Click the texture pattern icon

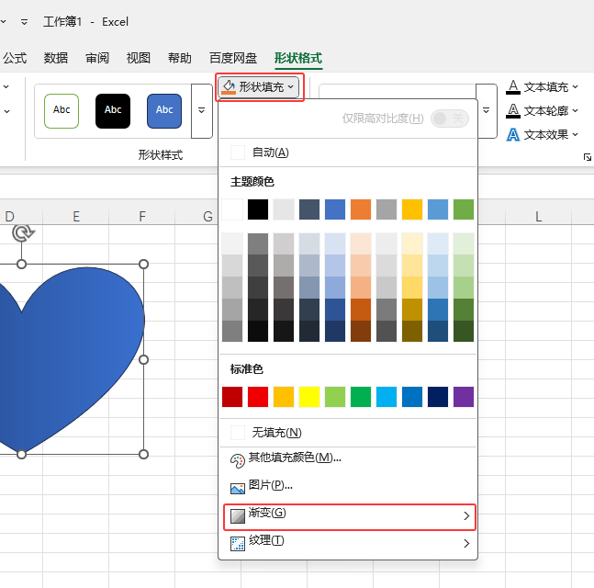click(x=238, y=544)
